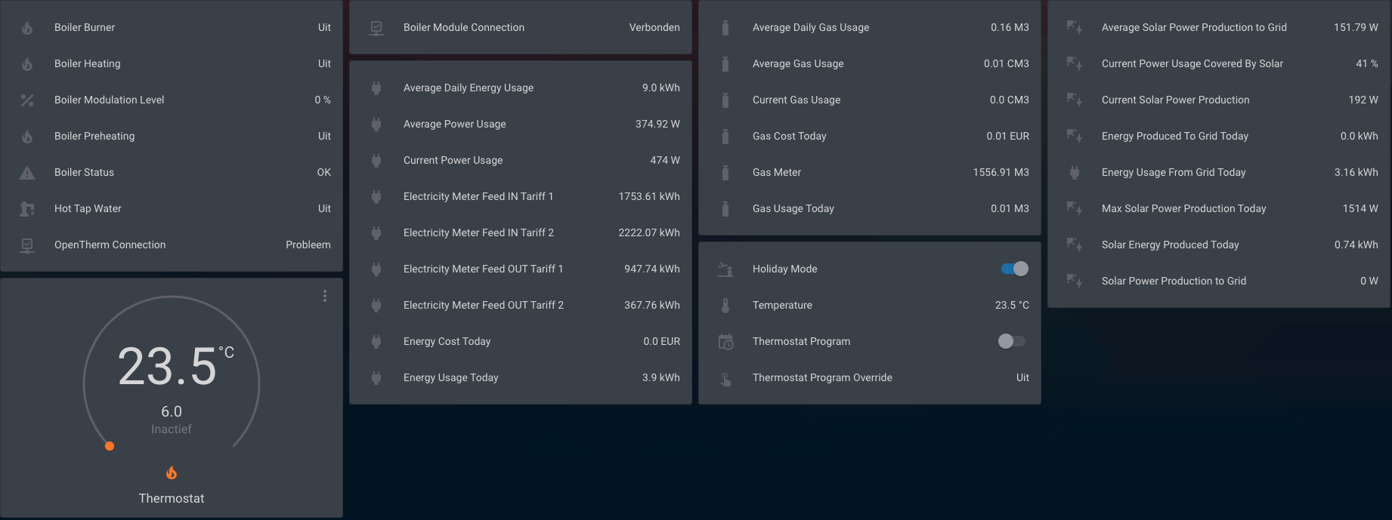This screenshot has height=520, width=1392.
Task: Click the percent icon for Boiler Modulation Level
Action: point(27,100)
